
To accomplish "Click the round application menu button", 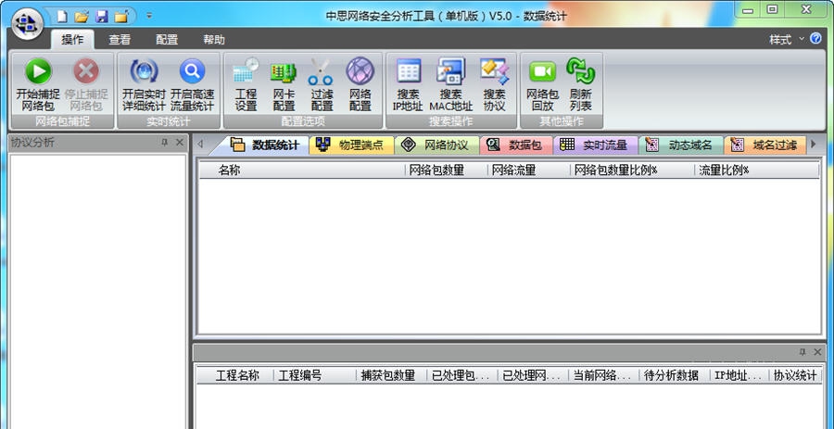I will click(x=27, y=24).
